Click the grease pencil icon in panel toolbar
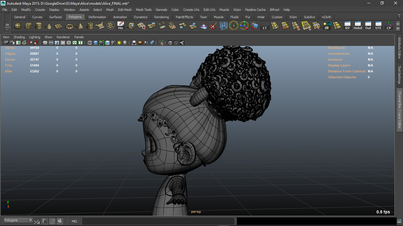The image size is (403, 226). pyautogui.click(x=36, y=43)
